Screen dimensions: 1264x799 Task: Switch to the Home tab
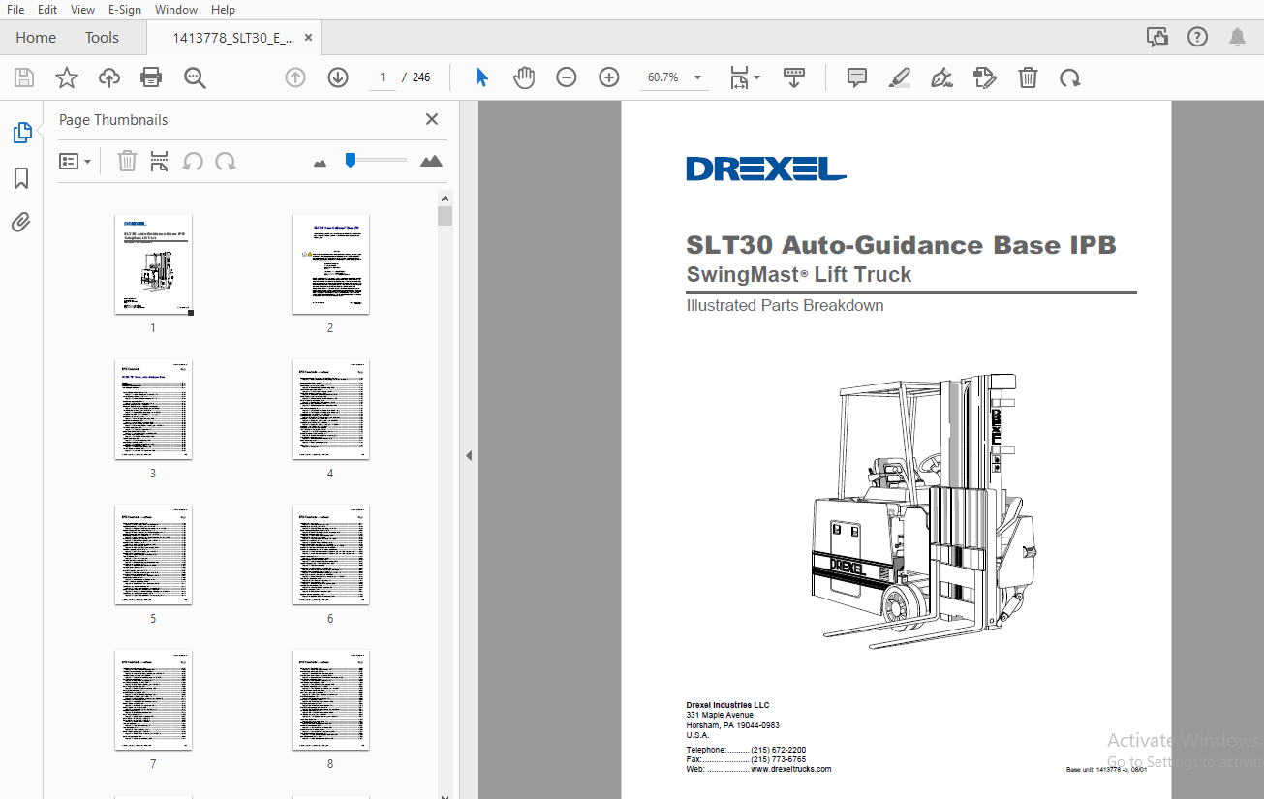point(36,38)
